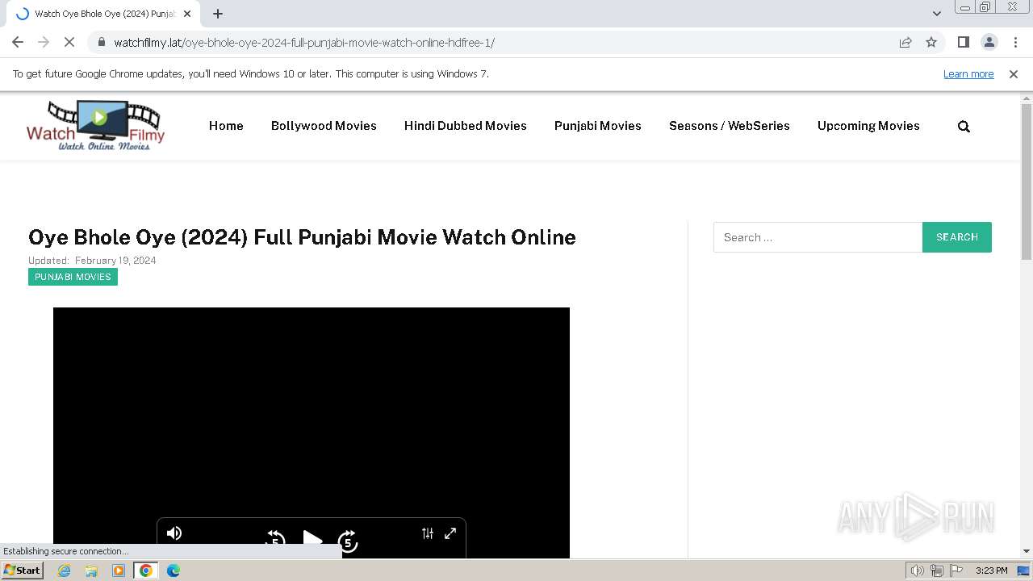Mute the video player volume
Viewport: 1033px width, 581px height.
[174, 533]
